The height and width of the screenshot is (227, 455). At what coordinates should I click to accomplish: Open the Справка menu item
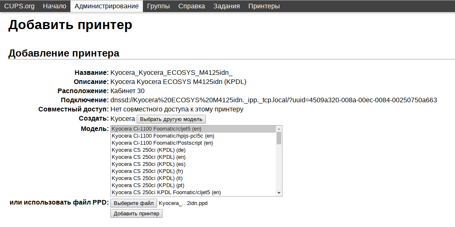click(x=192, y=6)
